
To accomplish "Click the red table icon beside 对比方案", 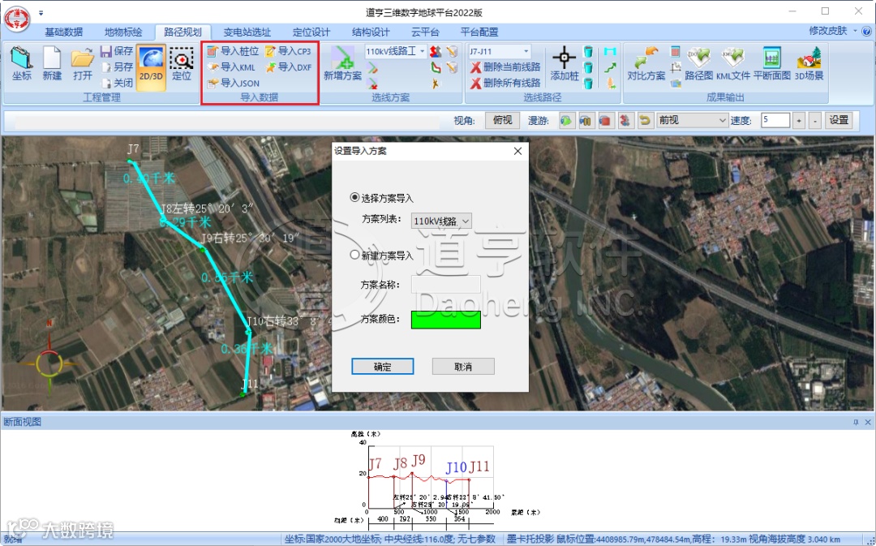I will [x=675, y=51].
